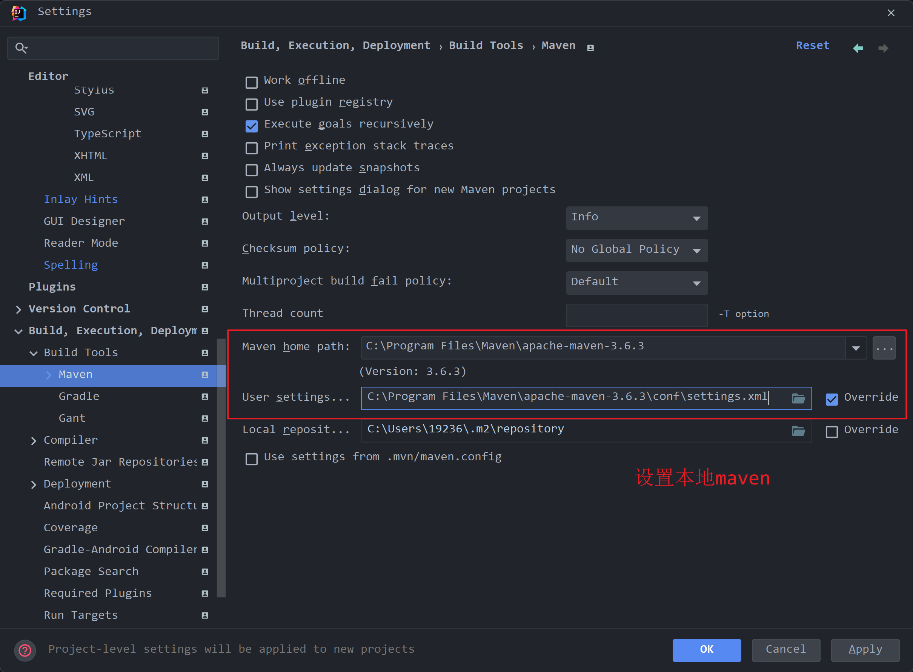Image resolution: width=913 pixels, height=672 pixels.
Task: Enable the Work offline checkbox
Action: coord(251,82)
